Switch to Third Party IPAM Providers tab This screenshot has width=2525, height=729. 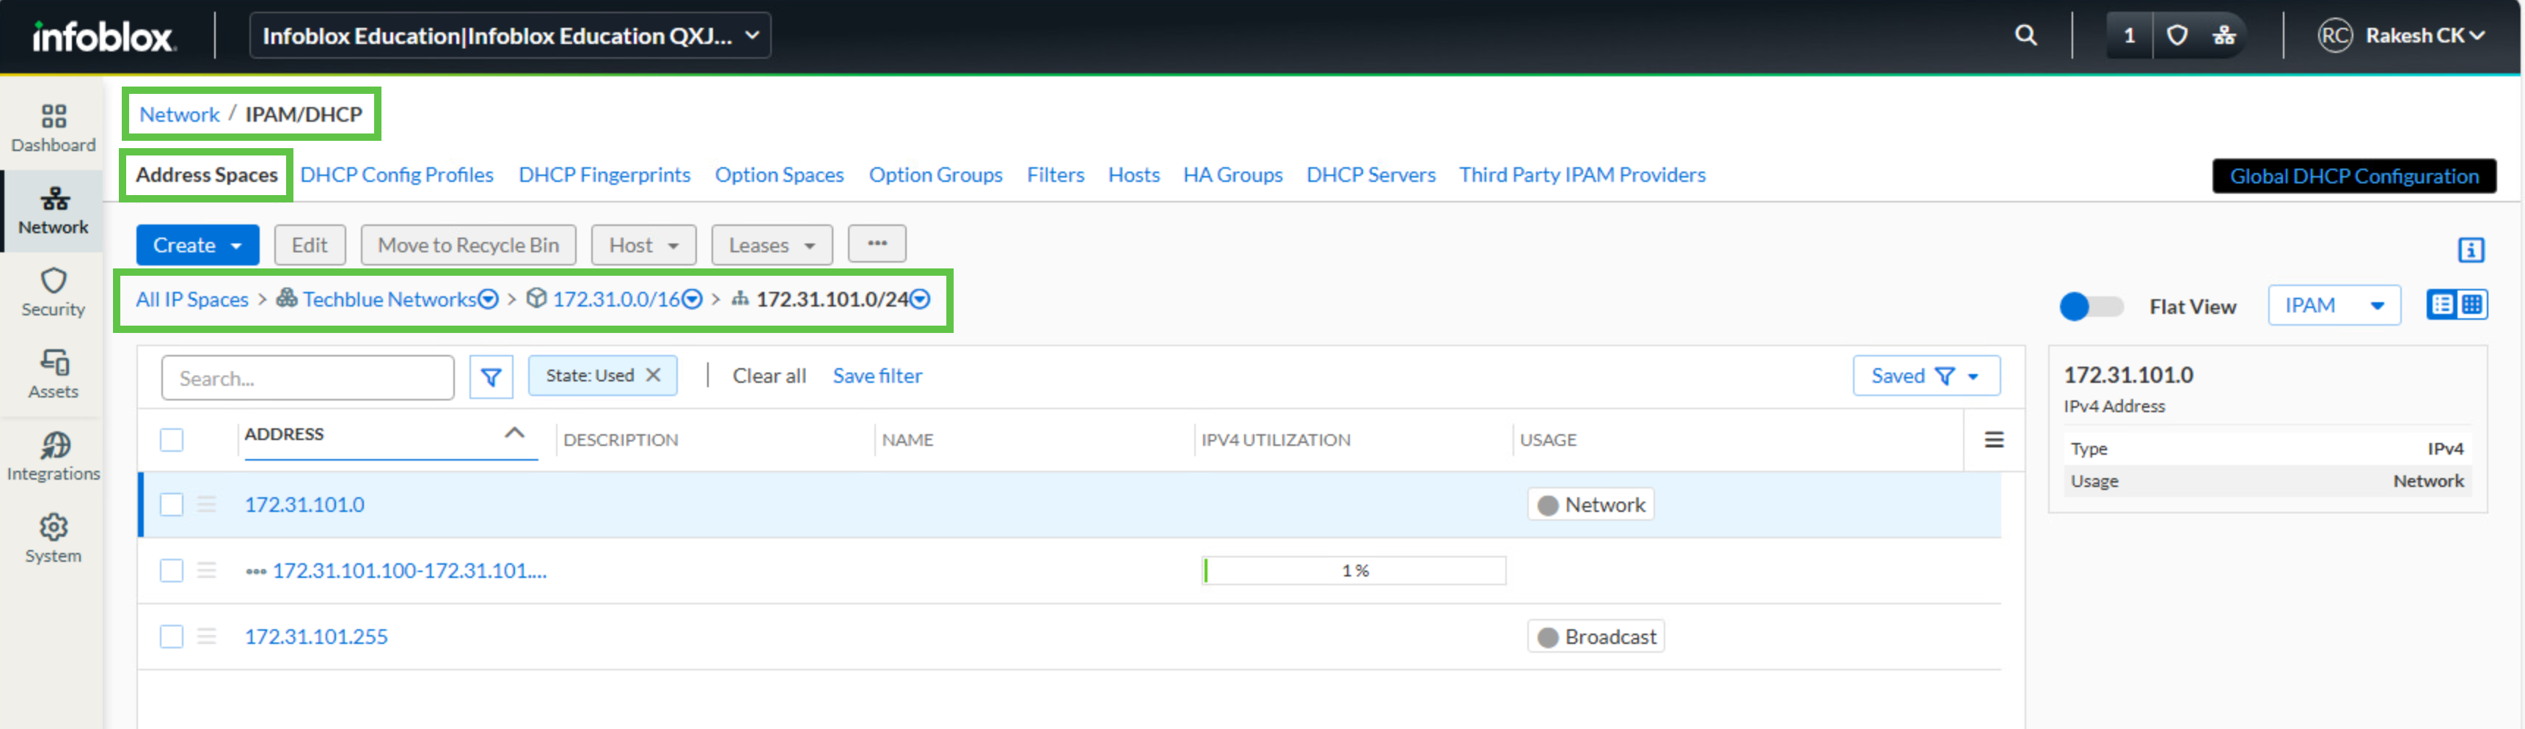[x=1582, y=175]
